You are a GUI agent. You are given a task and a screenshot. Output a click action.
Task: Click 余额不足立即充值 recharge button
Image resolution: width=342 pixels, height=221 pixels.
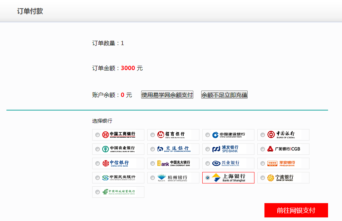pos(224,95)
